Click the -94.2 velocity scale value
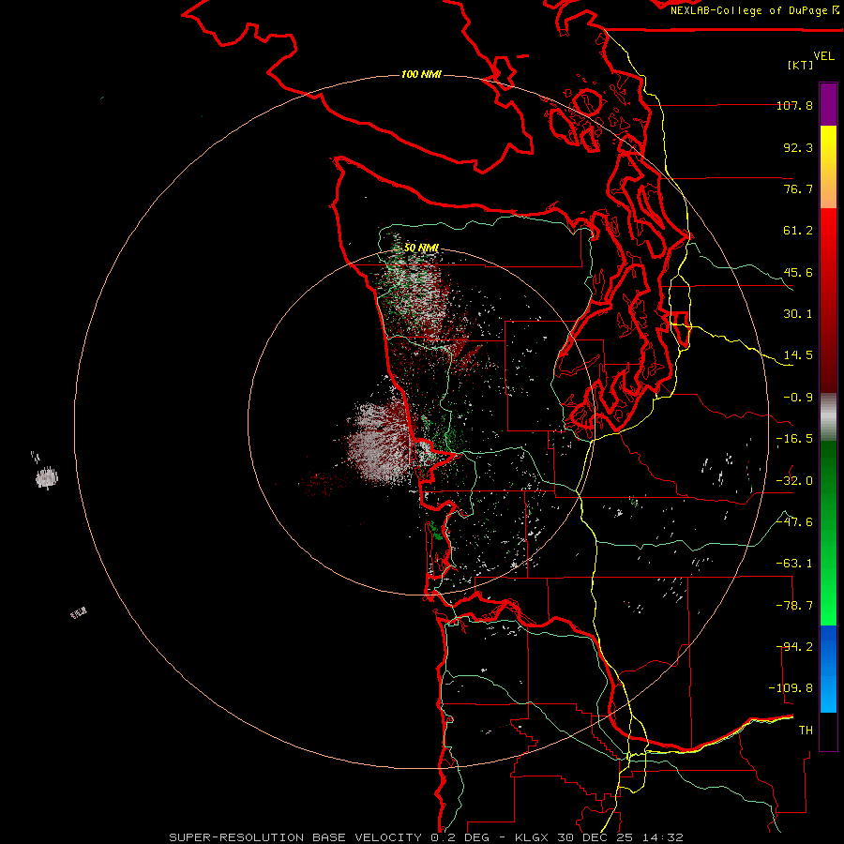This screenshot has width=844, height=844. [x=794, y=647]
